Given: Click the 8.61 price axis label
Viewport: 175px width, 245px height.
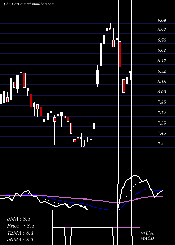Looking at the screenshot, I should click(162, 50).
